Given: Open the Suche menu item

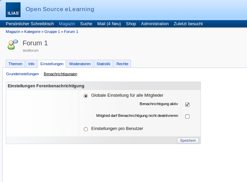Looking at the screenshot, I should click(x=86, y=24).
